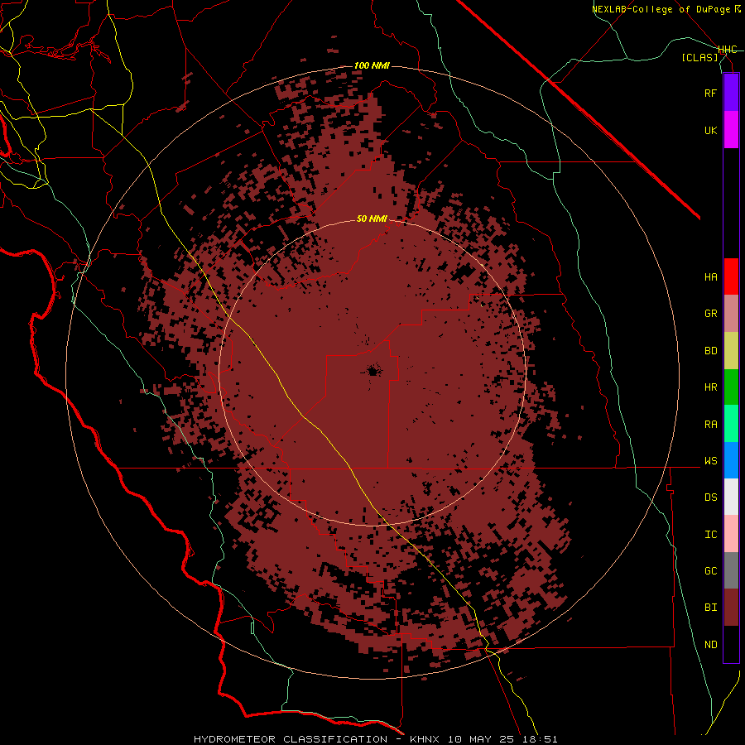Screen dimensions: 745x745
Task: Select the GR pink-brown legend swatch
Action: [x=731, y=314]
